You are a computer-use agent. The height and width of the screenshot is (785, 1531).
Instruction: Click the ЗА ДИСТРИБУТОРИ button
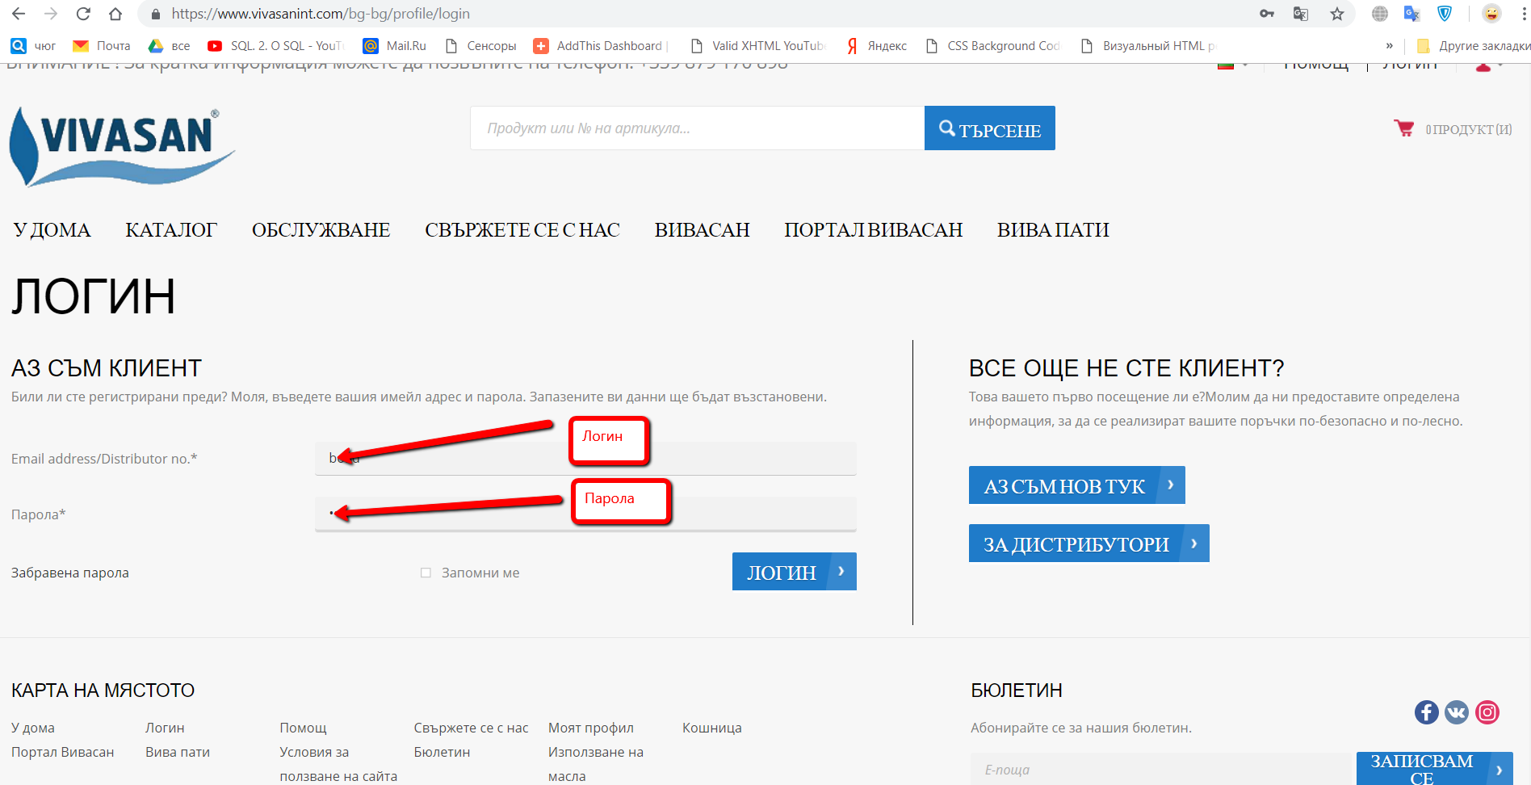coord(1089,544)
